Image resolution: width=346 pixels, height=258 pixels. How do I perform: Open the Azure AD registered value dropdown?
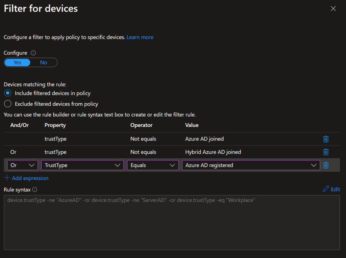(251, 165)
